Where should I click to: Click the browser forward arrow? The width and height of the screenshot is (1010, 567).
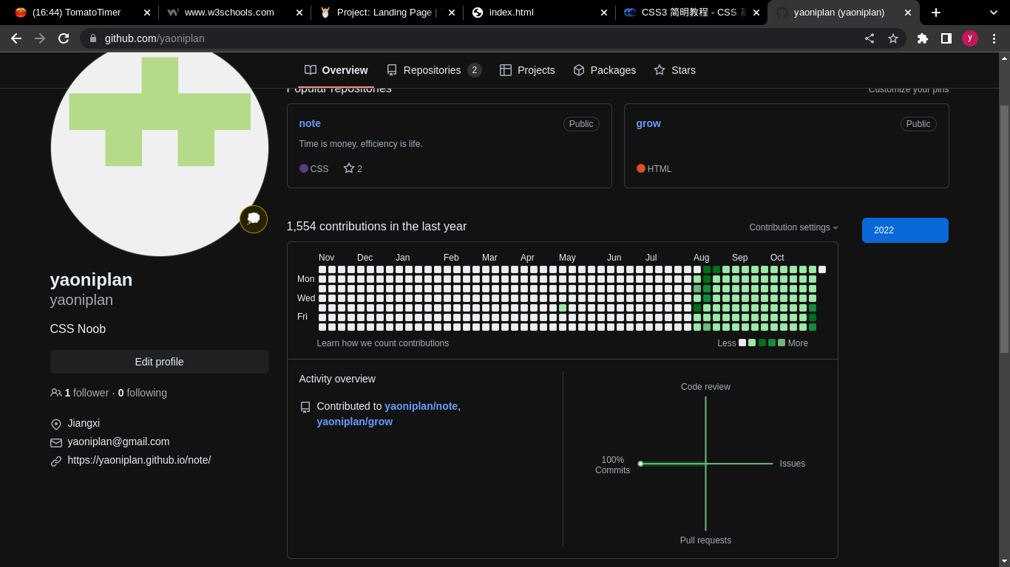pyautogui.click(x=40, y=38)
